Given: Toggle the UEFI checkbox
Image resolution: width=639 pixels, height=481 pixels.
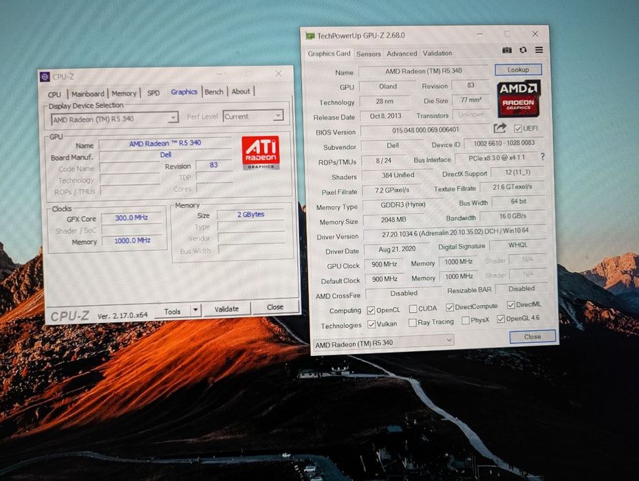Looking at the screenshot, I should coord(517,128).
